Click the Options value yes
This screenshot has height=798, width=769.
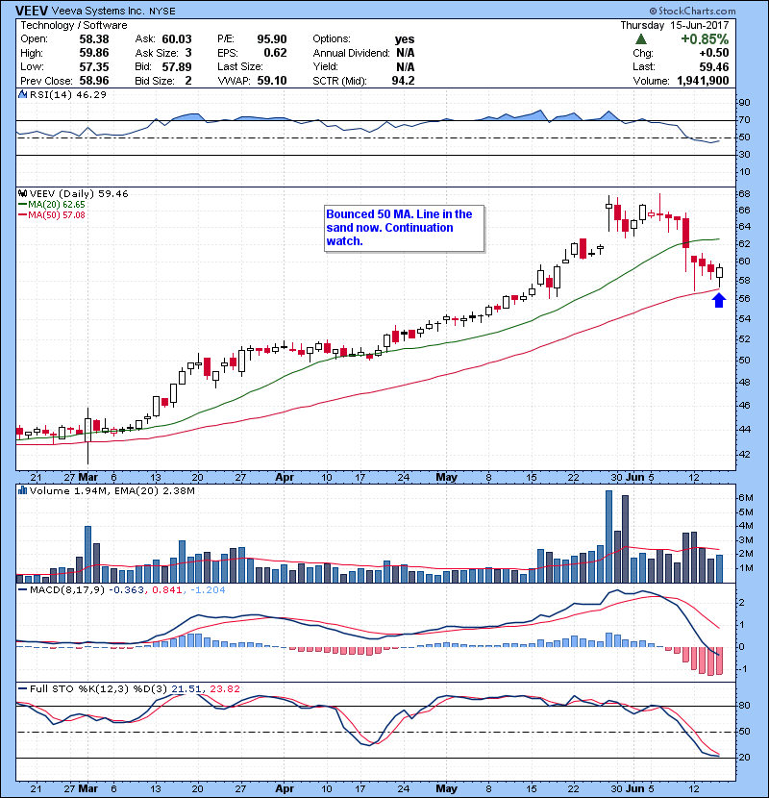tap(405, 39)
